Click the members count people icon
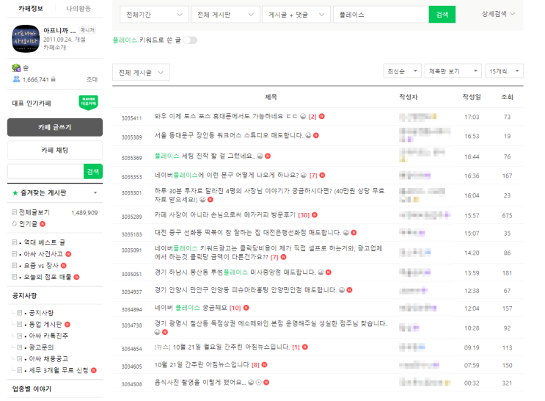The image size is (545, 401). [x=16, y=79]
